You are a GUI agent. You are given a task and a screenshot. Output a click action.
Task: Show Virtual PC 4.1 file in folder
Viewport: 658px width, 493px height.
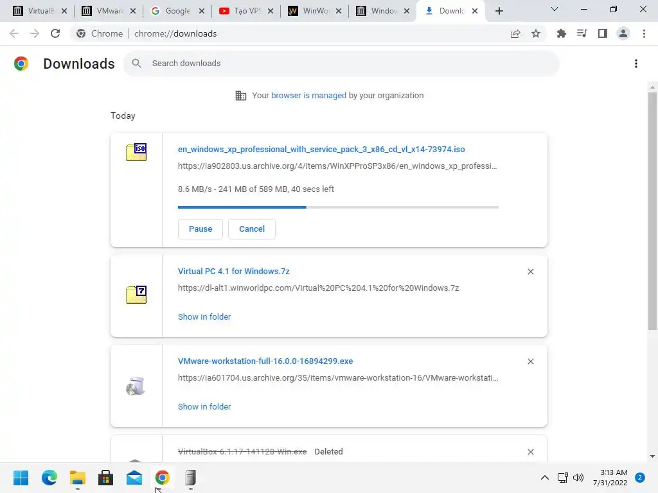(204, 317)
